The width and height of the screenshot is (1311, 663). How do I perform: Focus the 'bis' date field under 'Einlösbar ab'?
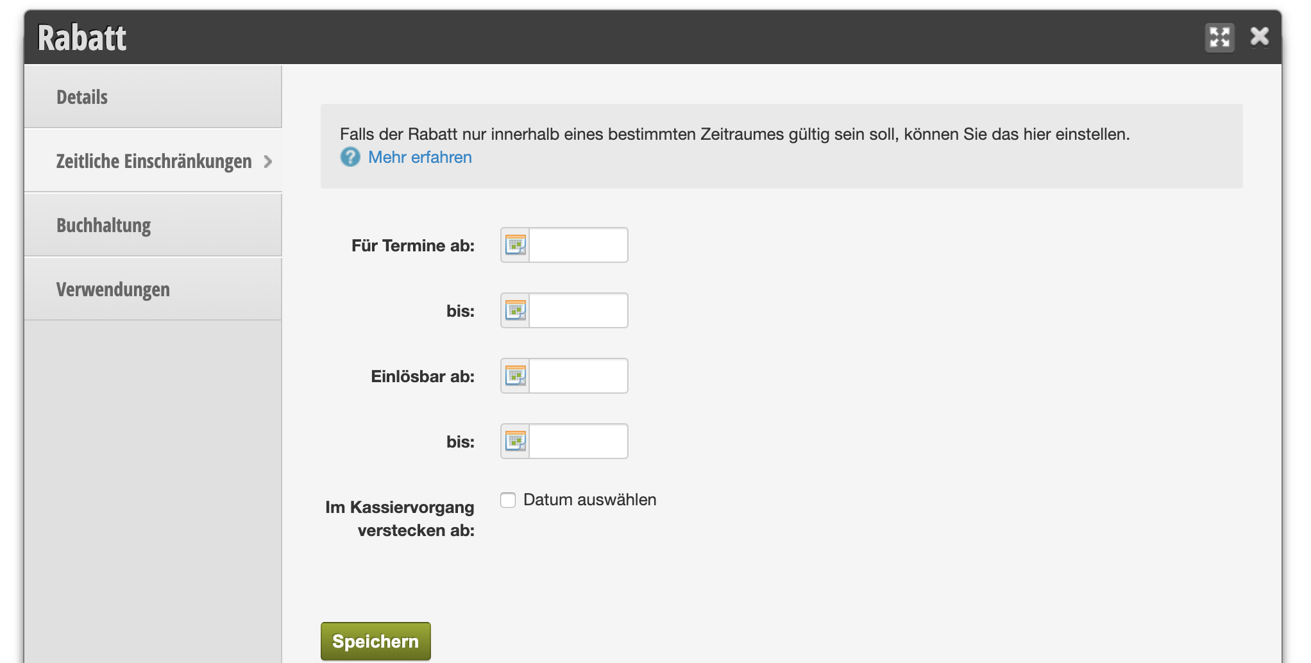578,441
